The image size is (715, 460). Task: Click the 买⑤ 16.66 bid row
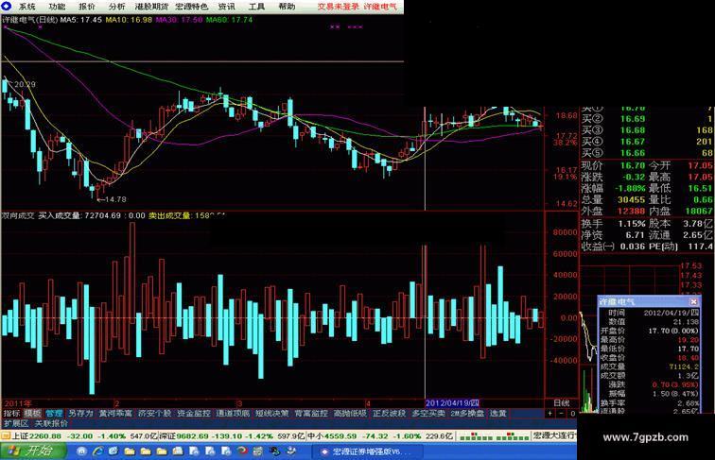click(647, 153)
